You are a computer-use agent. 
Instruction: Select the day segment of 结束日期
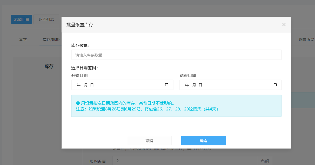200,85
